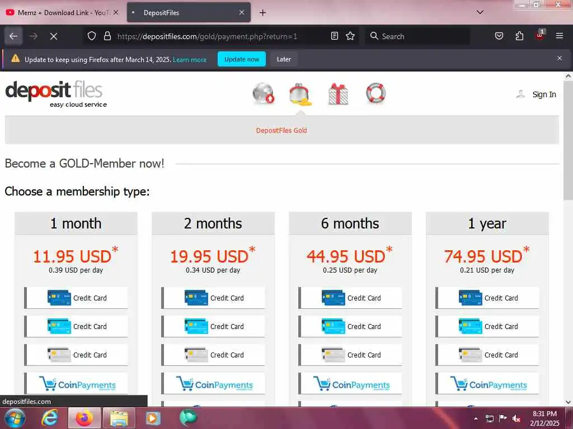The image size is (573, 429).
Task: Click the Firefox taskbar button
Action: tap(84, 418)
